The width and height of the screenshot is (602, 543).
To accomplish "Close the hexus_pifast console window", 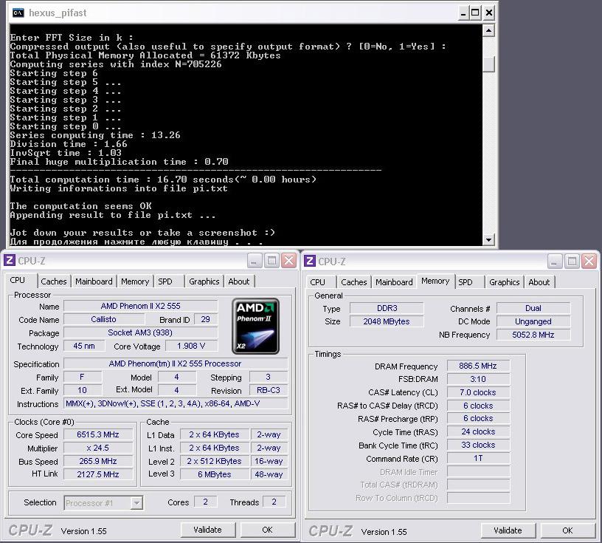I will (x=488, y=13).
